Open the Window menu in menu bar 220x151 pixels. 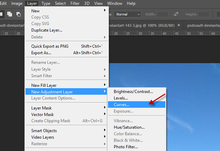pyautogui.click(x=114, y=3)
